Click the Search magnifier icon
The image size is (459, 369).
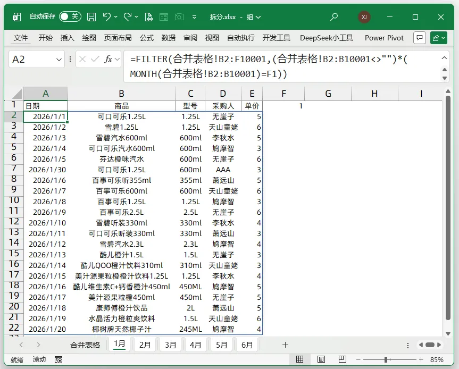tap(333, 17)
